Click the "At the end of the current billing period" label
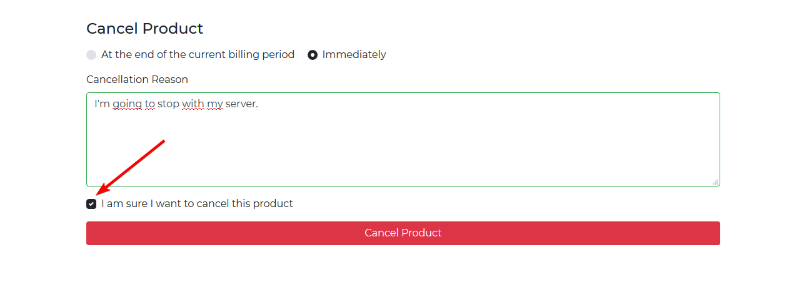Viewport: 789px width, 300px height. 198,55
